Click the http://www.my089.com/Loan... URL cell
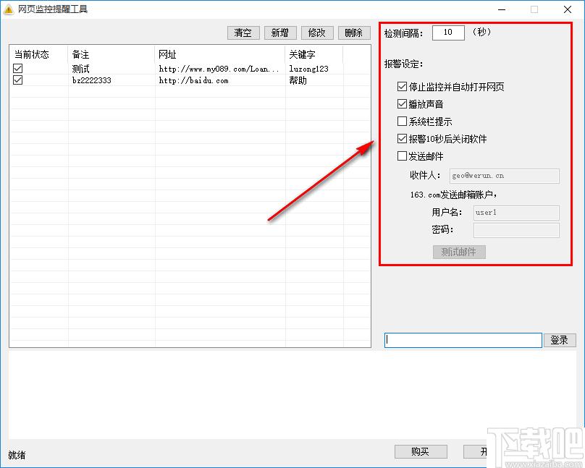The width and height of the screenshot is (585, 468). (220, 69)
